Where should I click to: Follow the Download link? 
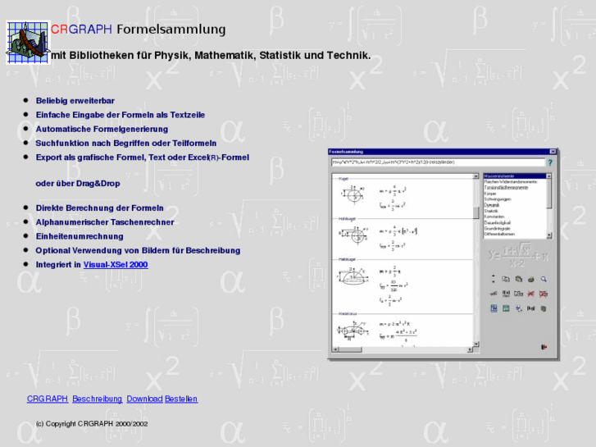(x=144, y=399)
